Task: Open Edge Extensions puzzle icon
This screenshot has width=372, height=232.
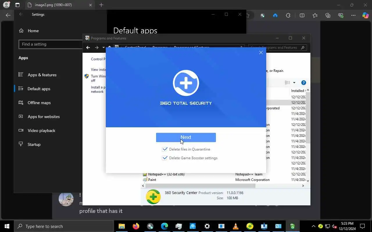Action: [x=288, y=15]
